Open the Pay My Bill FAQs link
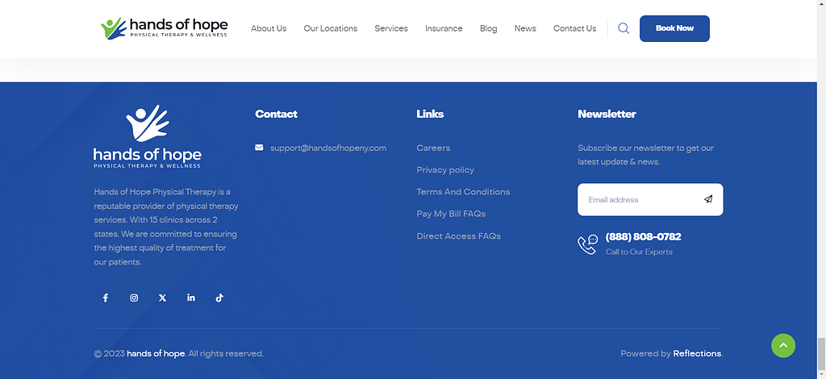826x379 pixels. point(451,214)
